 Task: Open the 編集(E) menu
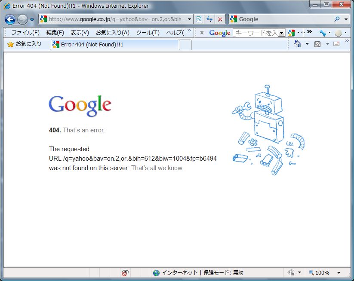[x=55, y=33]
